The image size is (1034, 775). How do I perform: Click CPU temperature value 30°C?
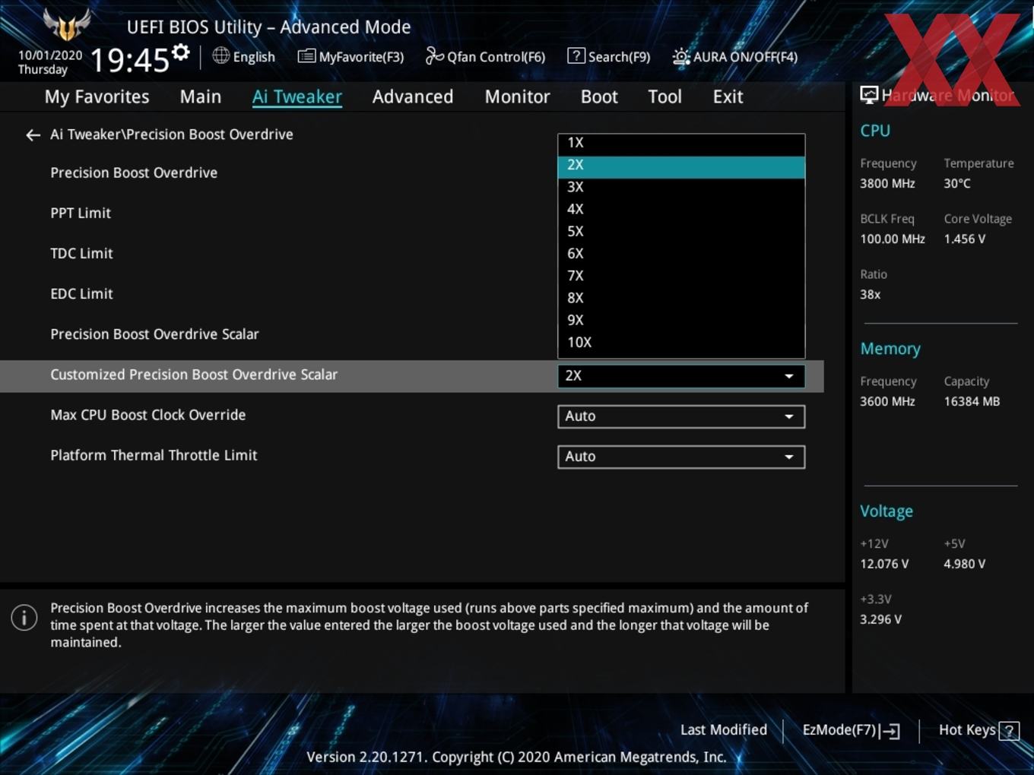pos(957,184)
